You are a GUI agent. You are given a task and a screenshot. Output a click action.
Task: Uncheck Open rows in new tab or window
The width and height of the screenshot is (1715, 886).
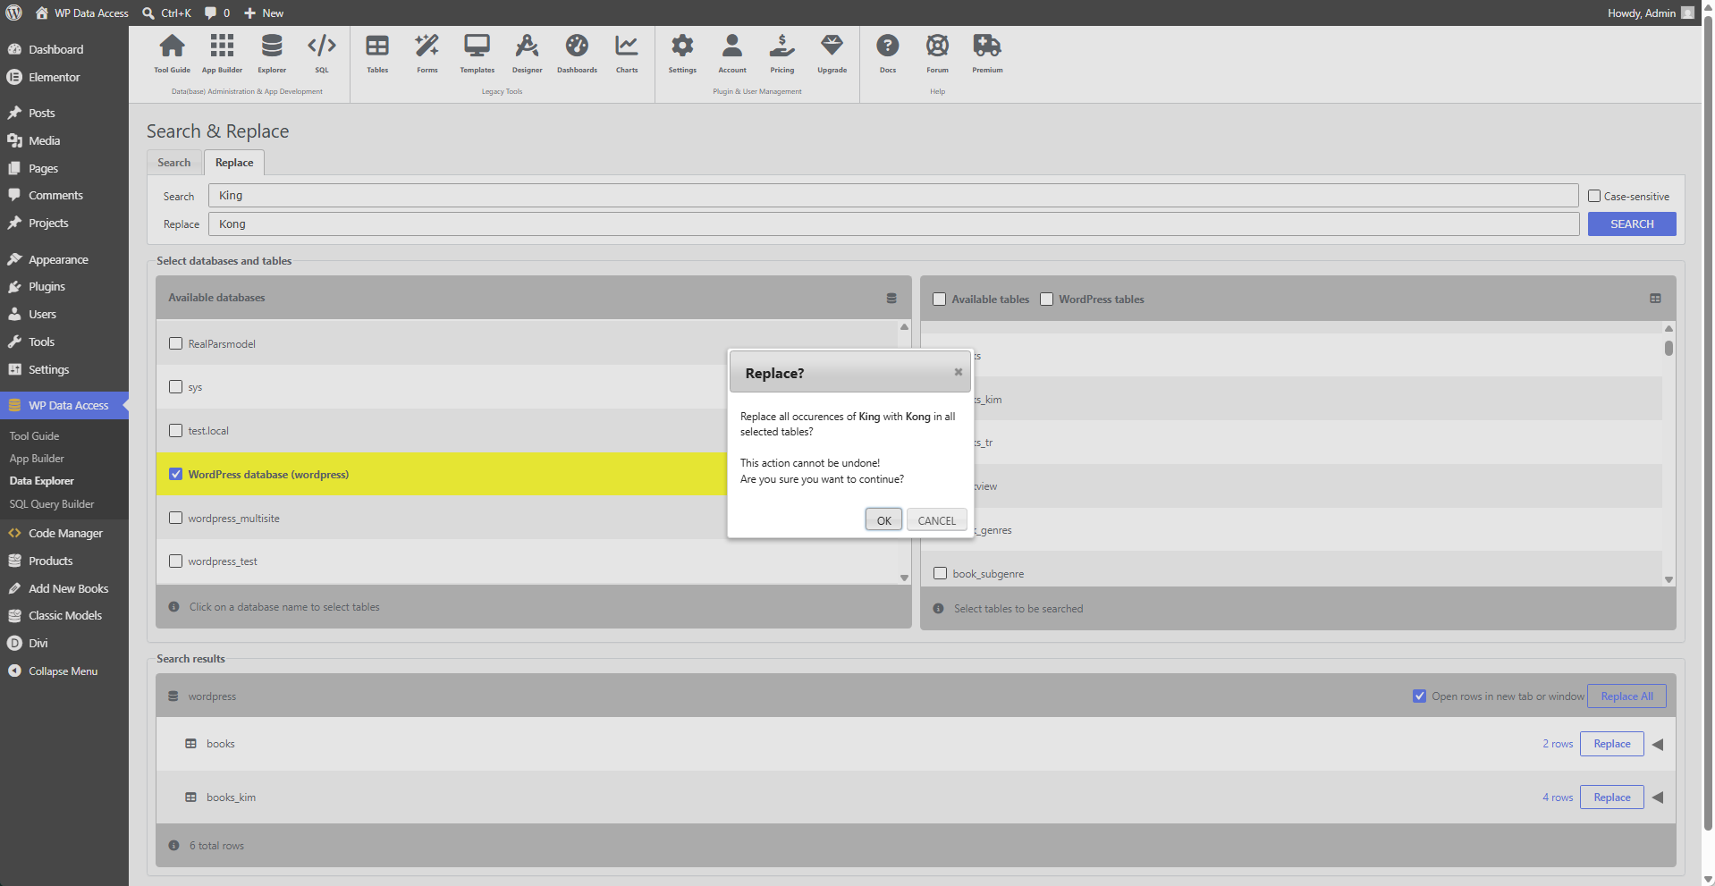coord(1419,696)
